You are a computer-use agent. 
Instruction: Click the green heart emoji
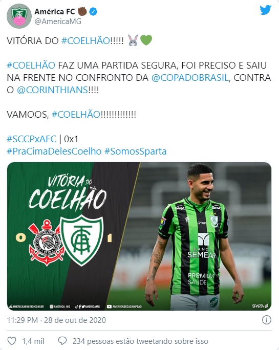[146, 40]
